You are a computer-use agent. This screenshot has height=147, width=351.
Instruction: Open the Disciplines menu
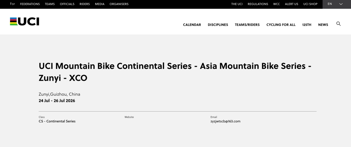(218, 25)
